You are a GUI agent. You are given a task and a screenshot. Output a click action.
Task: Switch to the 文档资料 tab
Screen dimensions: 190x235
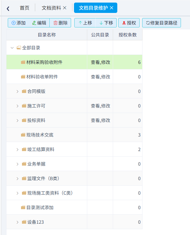click(51, 8)
